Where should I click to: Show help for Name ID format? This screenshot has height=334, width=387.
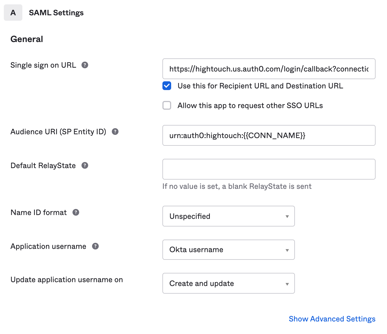coord(76,212)
